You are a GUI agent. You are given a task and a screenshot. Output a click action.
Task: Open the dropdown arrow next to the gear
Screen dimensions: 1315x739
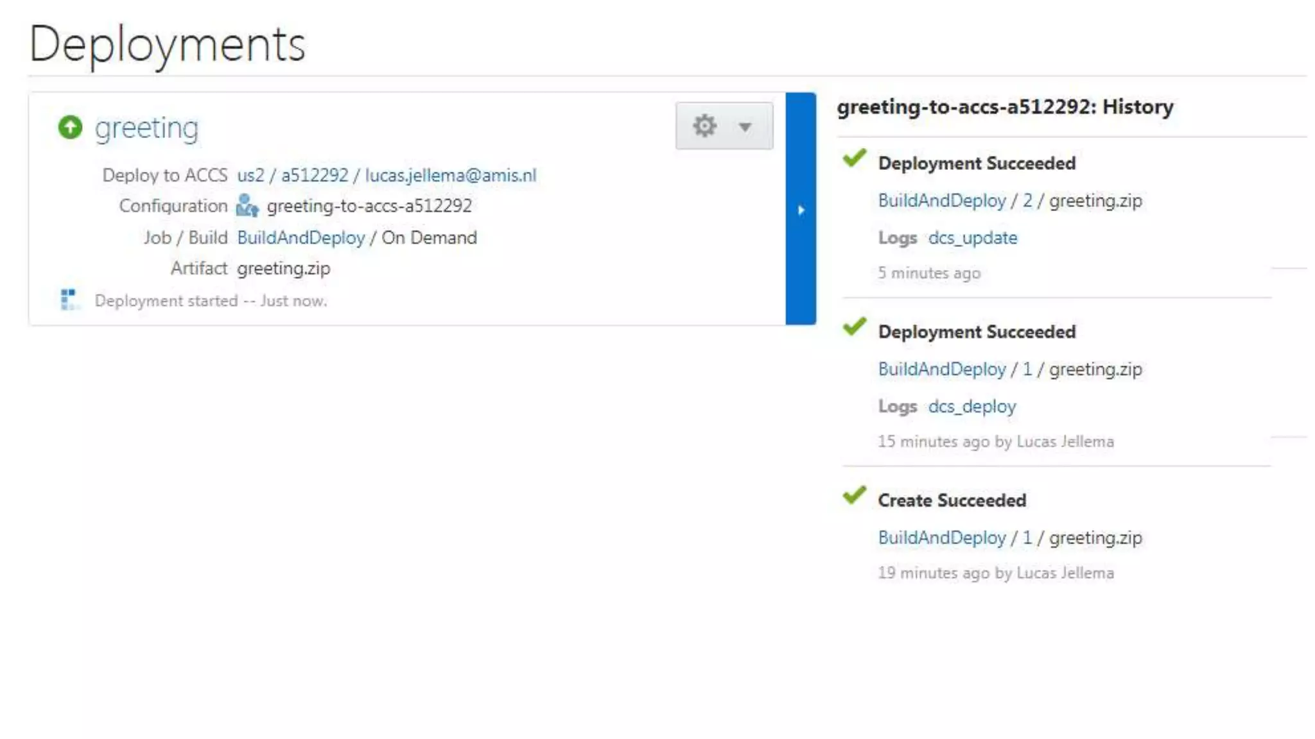click(745, 126)
